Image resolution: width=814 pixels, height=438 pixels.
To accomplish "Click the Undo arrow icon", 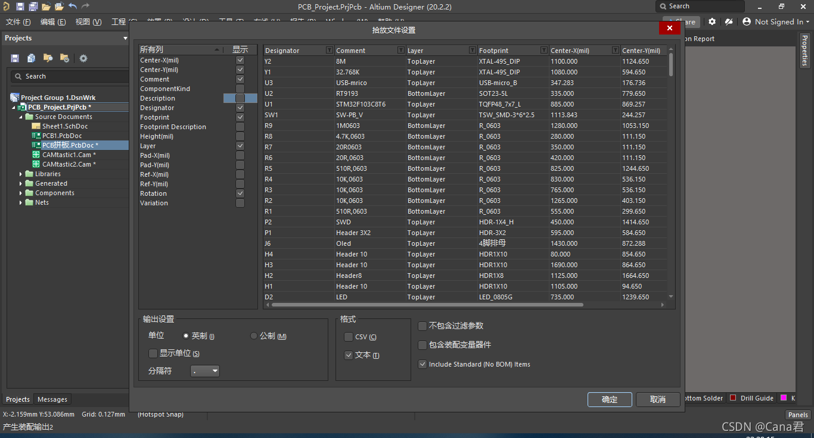I will [x=72, y=7].
